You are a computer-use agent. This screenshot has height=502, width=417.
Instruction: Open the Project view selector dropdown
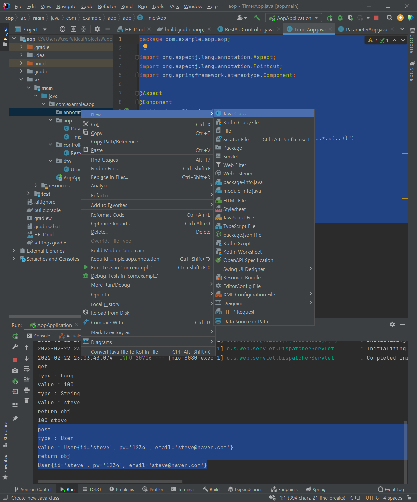[x=31, y=29]
